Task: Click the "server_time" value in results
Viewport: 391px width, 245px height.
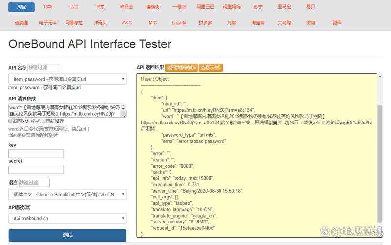Action: tap(212, 191)
